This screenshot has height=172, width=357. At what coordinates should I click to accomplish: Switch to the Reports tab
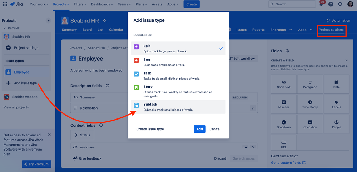(x=258, y=30)
